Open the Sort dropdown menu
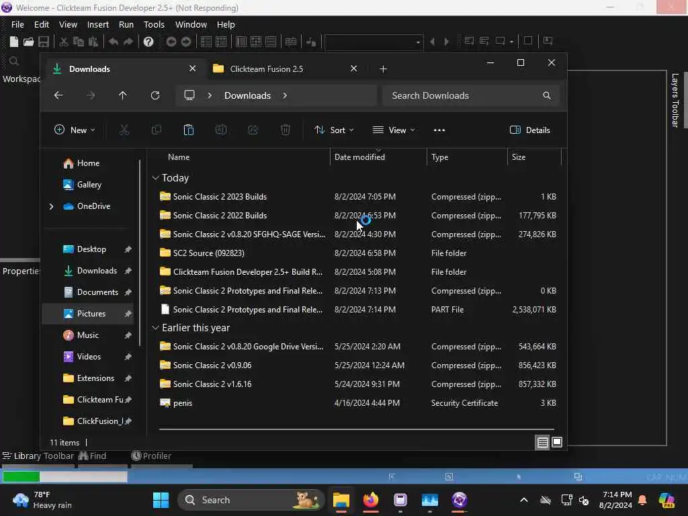688x516 pixels. pos(334,130)
